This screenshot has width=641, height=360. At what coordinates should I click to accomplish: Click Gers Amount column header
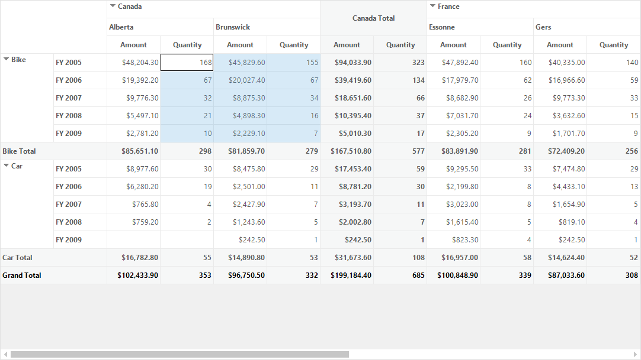click(560, 45)
